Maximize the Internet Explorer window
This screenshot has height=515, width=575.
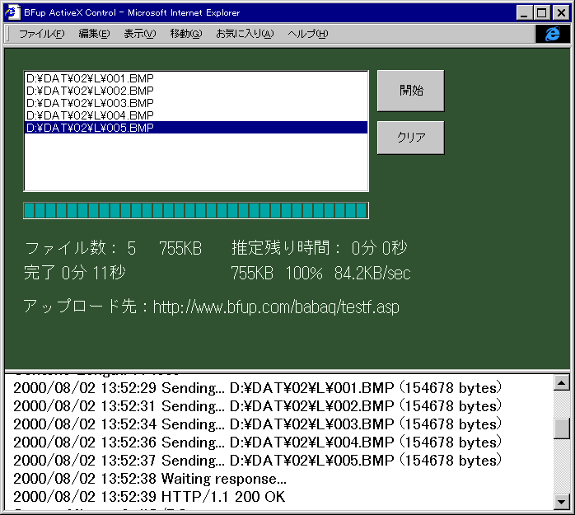(541, 13)
